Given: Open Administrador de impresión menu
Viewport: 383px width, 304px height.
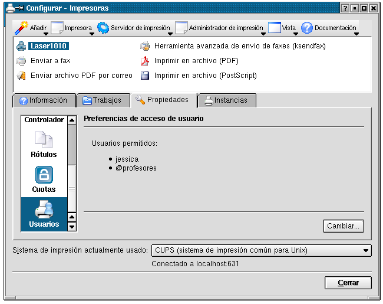Looking at the screenshot, I should 219,28.
